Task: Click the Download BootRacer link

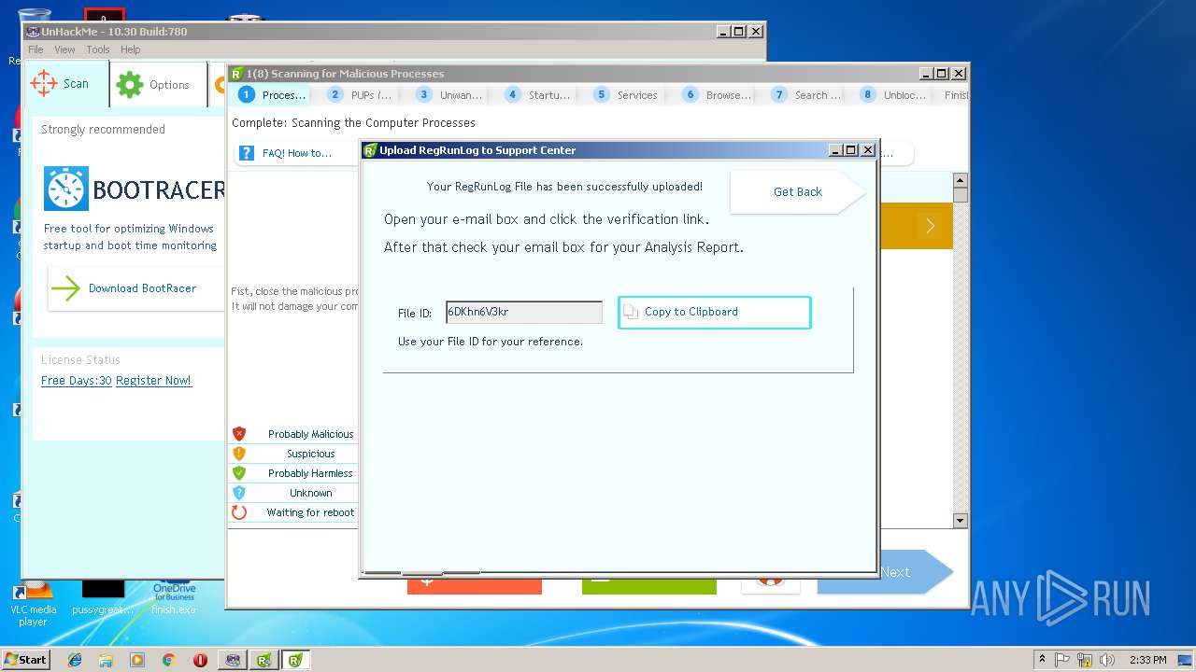Action: (142, 288)
